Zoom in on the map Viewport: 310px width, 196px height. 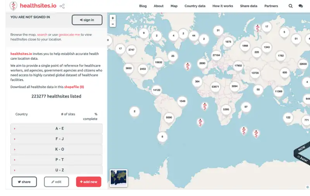[113, 18]
